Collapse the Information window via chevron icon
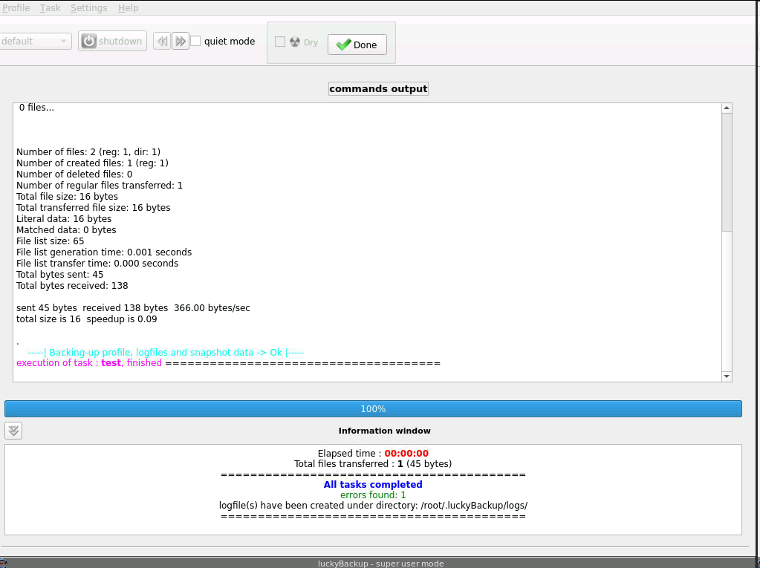Screen dimensions: 760x568 pyautogui.click(x=13, y=431)
